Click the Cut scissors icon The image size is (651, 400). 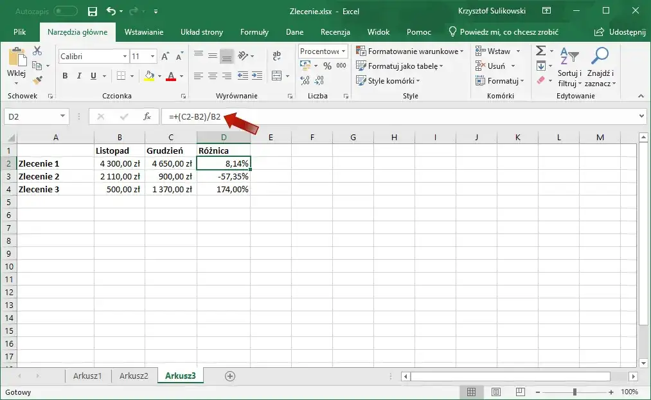tap(37, 51)
